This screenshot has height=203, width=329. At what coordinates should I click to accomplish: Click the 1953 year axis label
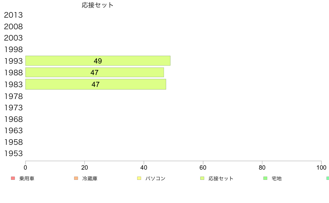[13, 153]
